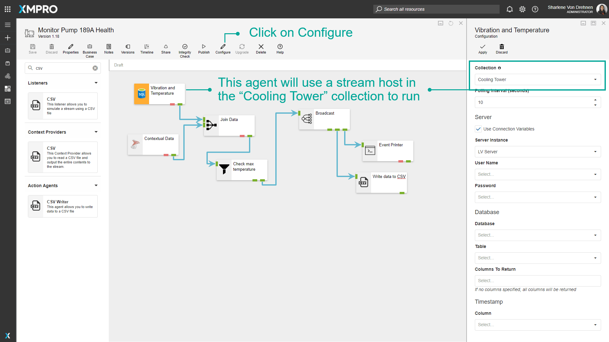The image size is (609, 342).
Task: Uncheck Use Connection Variables
Action: (478, 129)
